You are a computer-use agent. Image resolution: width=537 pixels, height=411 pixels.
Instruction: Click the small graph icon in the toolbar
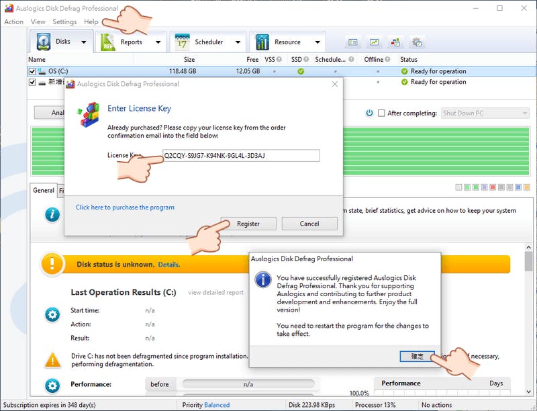click(374, 42)
